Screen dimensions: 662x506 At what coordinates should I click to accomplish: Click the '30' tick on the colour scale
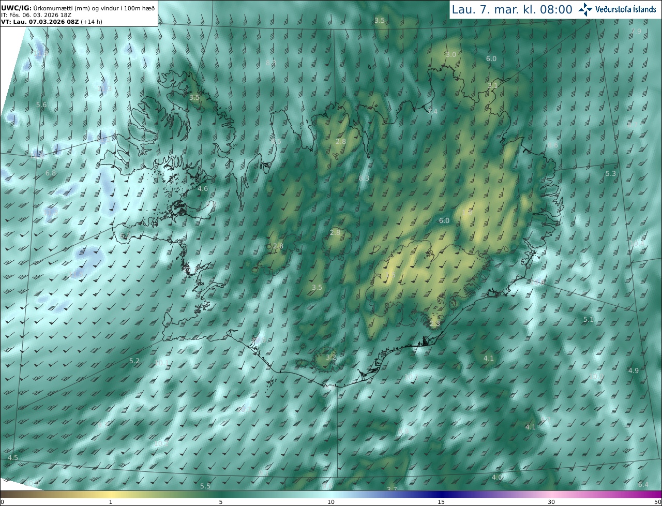tap(551, 502)
